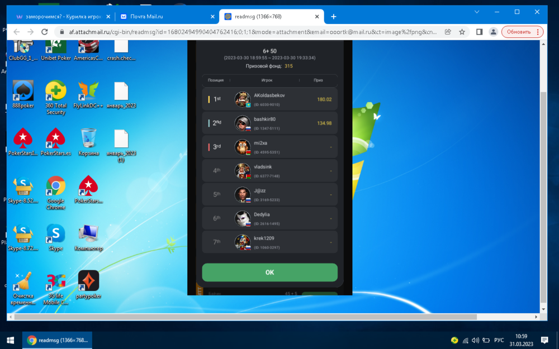The width and height of the screenshot is (559, 349).
Task: Switch input language from РУС
Action: pyautogui.click(x=499, y=340)
